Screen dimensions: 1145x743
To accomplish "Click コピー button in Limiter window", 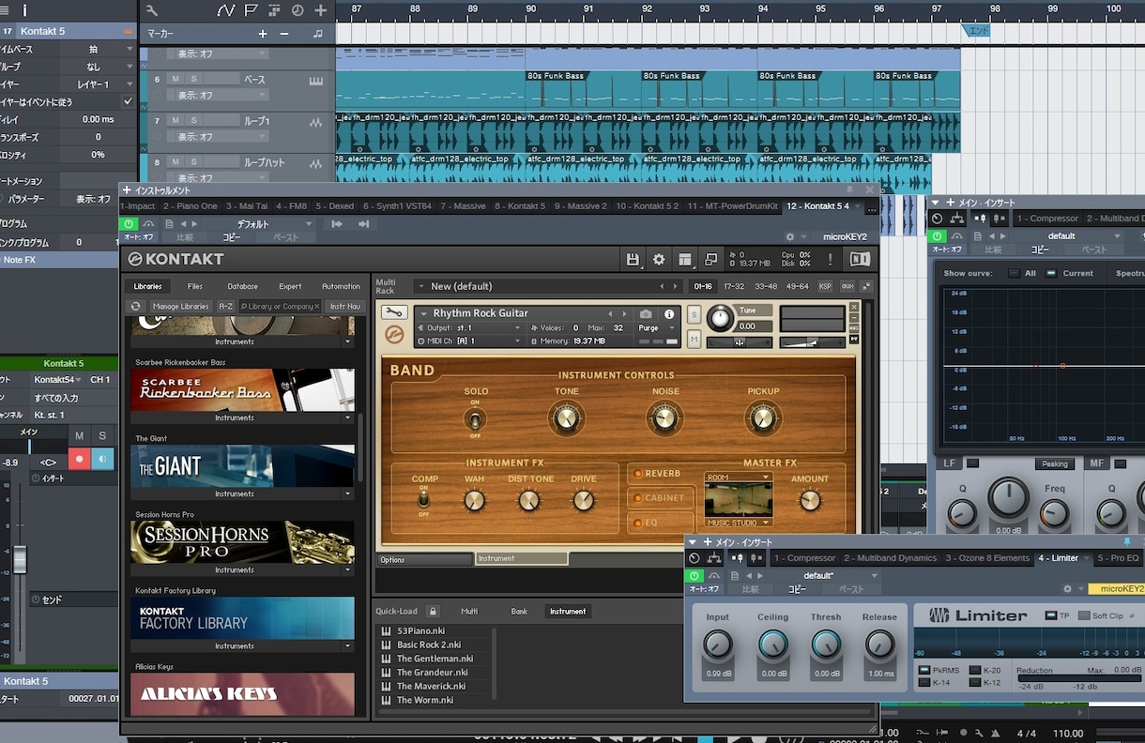I will coord(797,589).
